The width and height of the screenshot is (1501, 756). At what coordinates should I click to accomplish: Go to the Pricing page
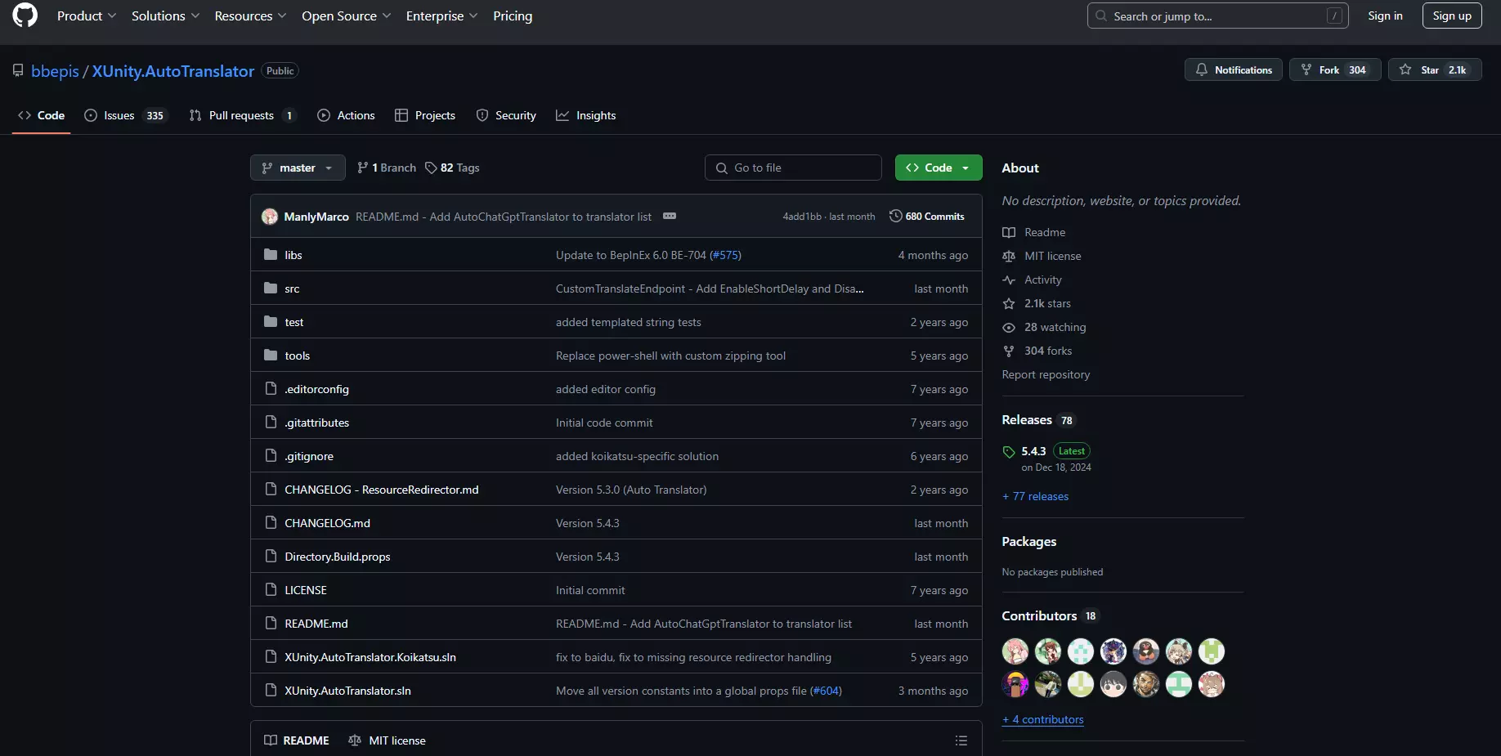click(x=513, y=16)
